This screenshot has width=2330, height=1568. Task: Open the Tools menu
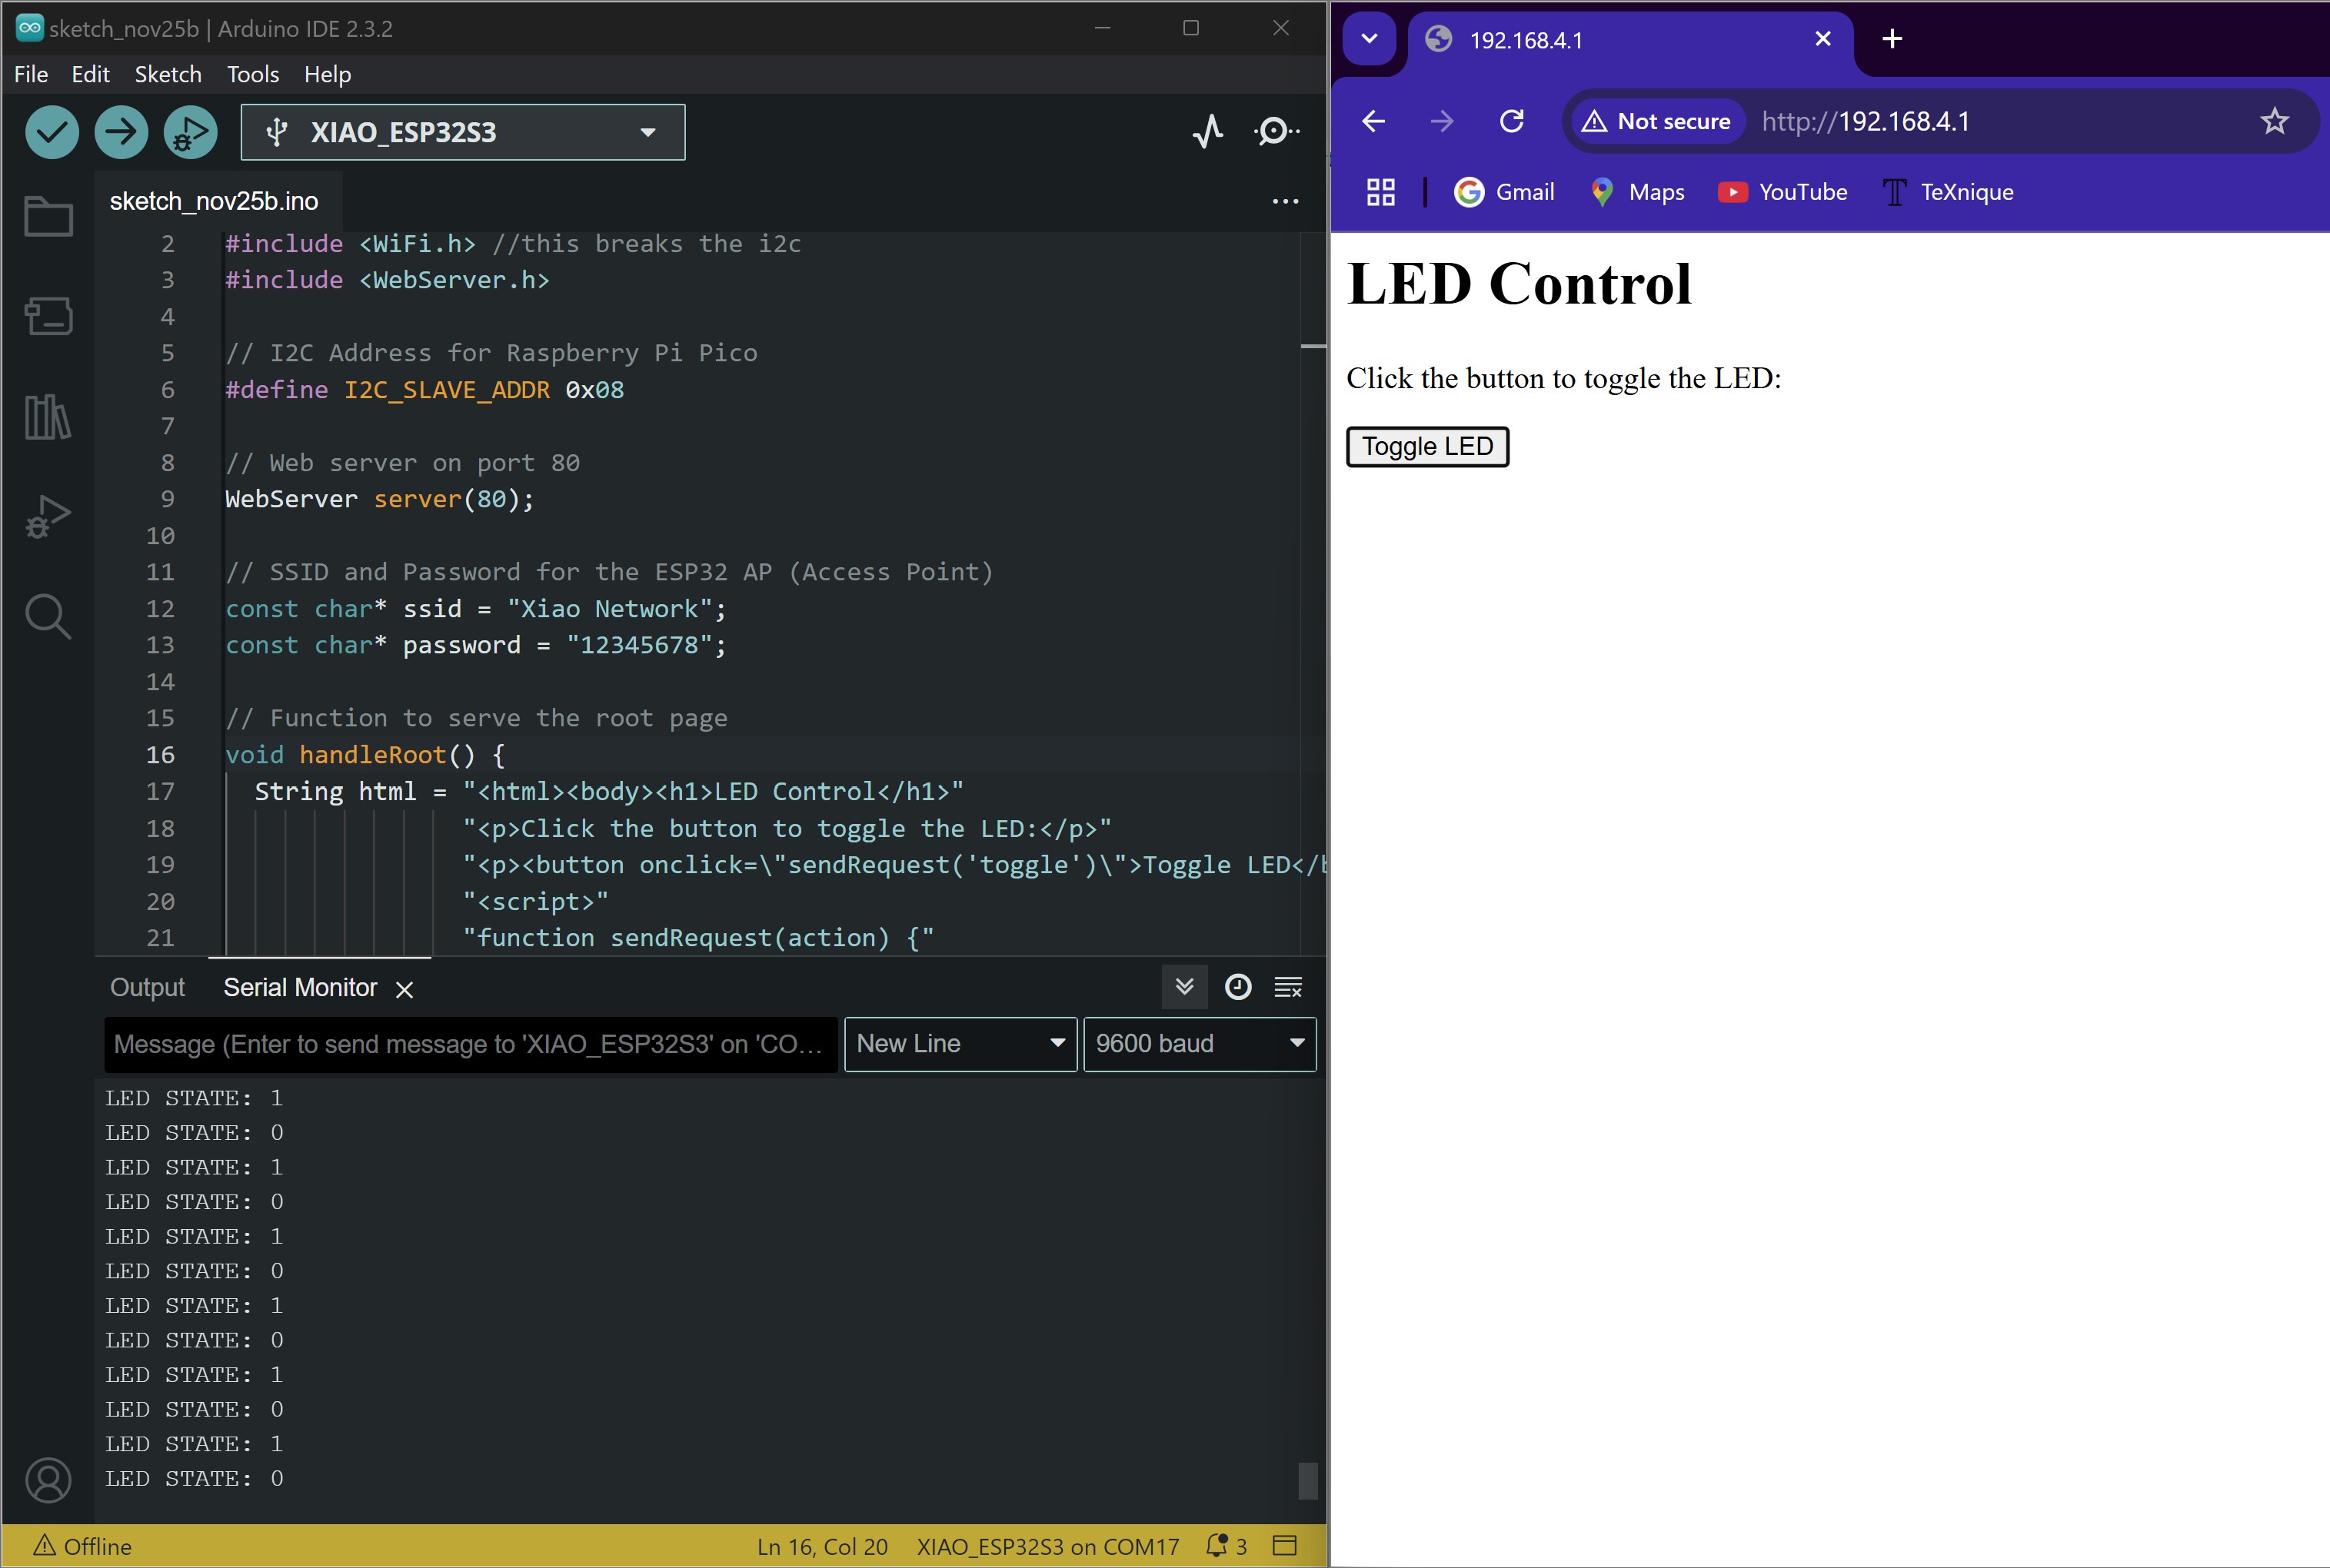tap(253, 74)
